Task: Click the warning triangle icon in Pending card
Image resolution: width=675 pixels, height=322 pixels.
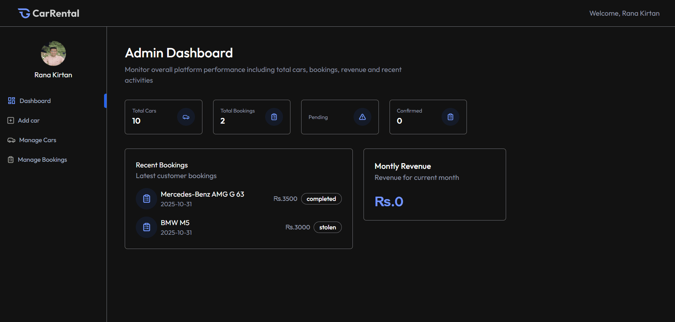Action: (362, 117)
